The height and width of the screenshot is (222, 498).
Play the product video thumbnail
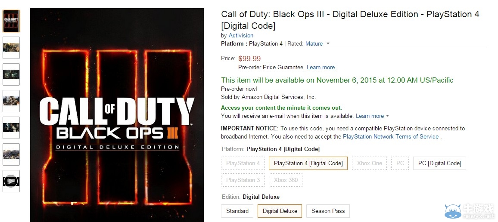(x=11, y=181)
